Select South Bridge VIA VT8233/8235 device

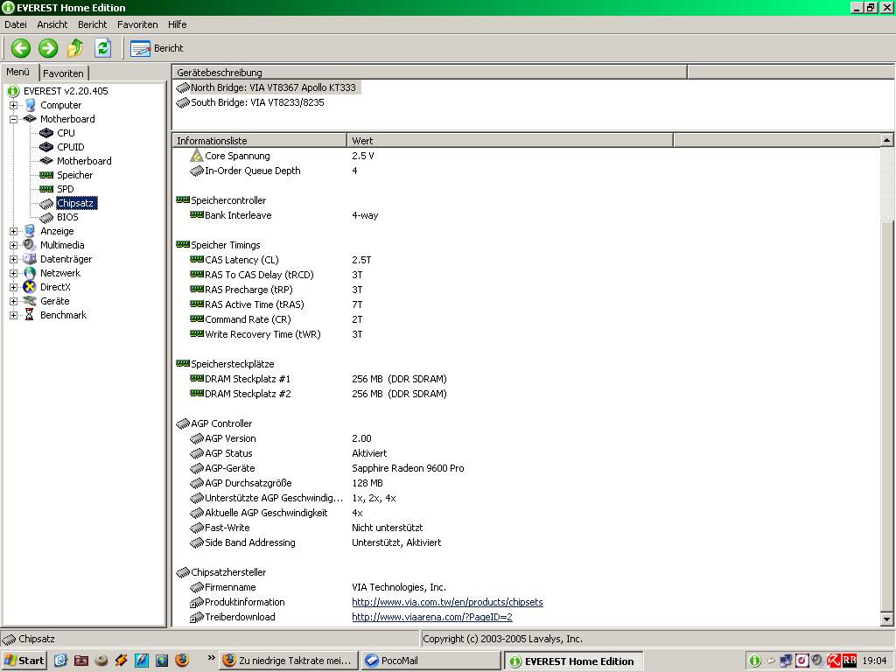coord(250,102)
